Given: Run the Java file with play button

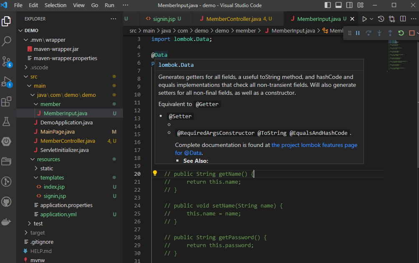Looking at the screenshot, I should pos(364,19).
